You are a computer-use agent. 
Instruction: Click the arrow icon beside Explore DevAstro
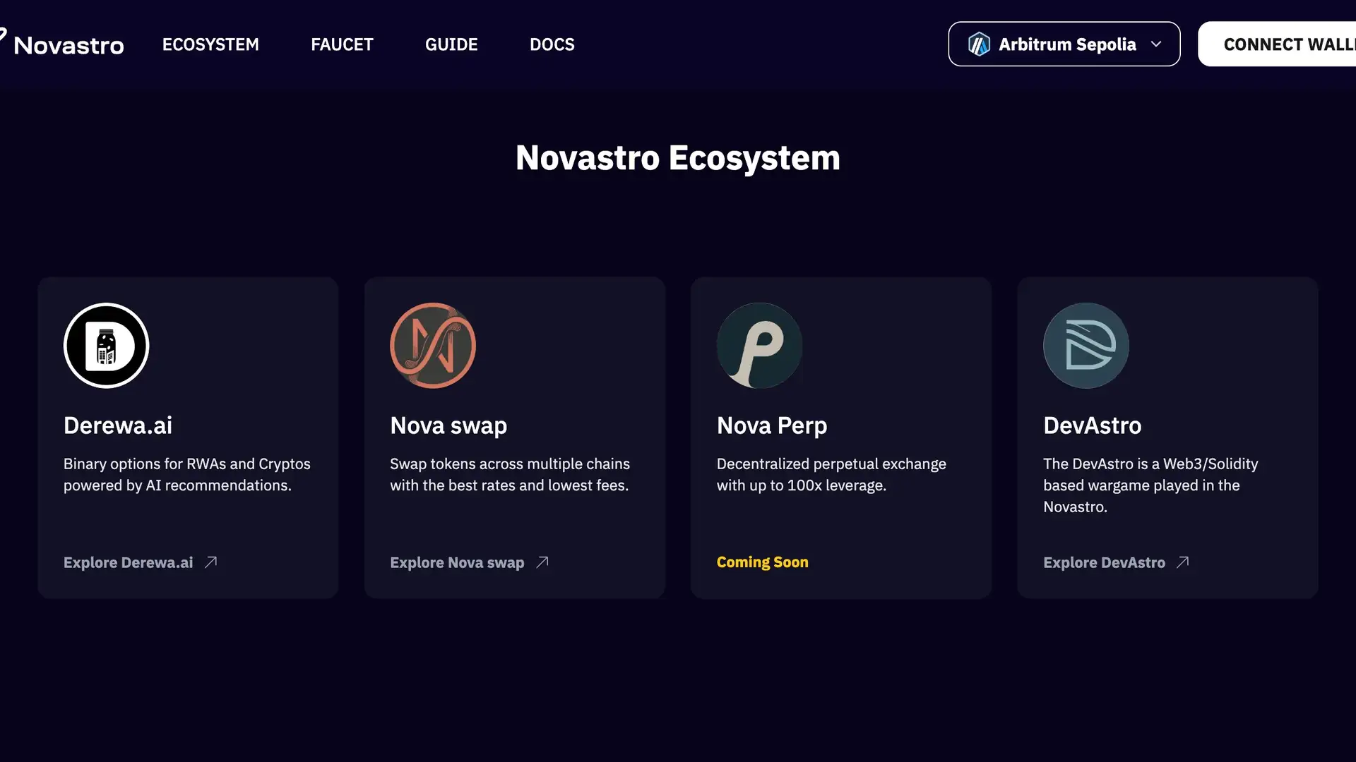pyautogui.click(x=1183, y=562)
